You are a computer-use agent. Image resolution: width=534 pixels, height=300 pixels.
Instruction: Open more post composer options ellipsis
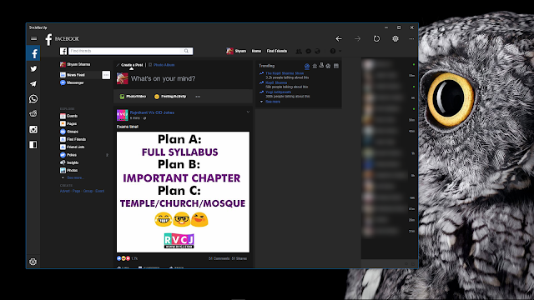click(198, 97)
